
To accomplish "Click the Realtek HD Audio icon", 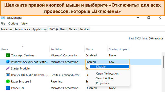I will point(8,75).
